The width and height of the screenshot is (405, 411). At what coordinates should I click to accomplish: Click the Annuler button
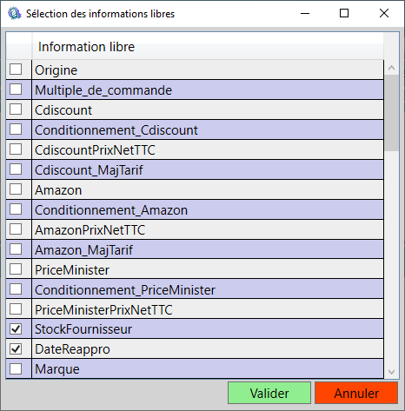[x=356, y=393]
